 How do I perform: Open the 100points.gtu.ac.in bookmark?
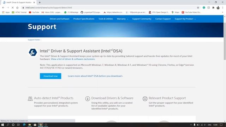point(136,12)
